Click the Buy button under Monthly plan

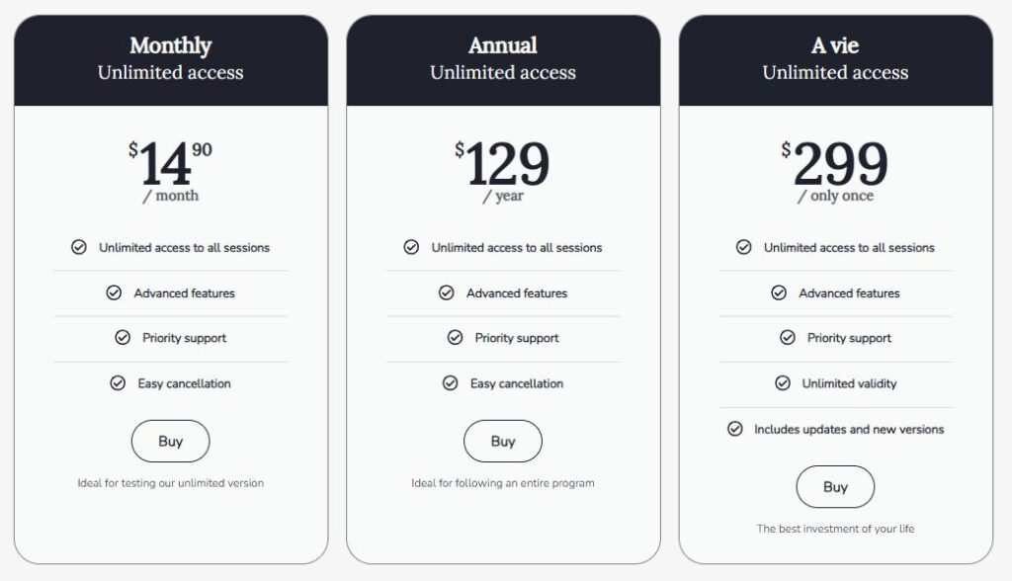point(170,442)
